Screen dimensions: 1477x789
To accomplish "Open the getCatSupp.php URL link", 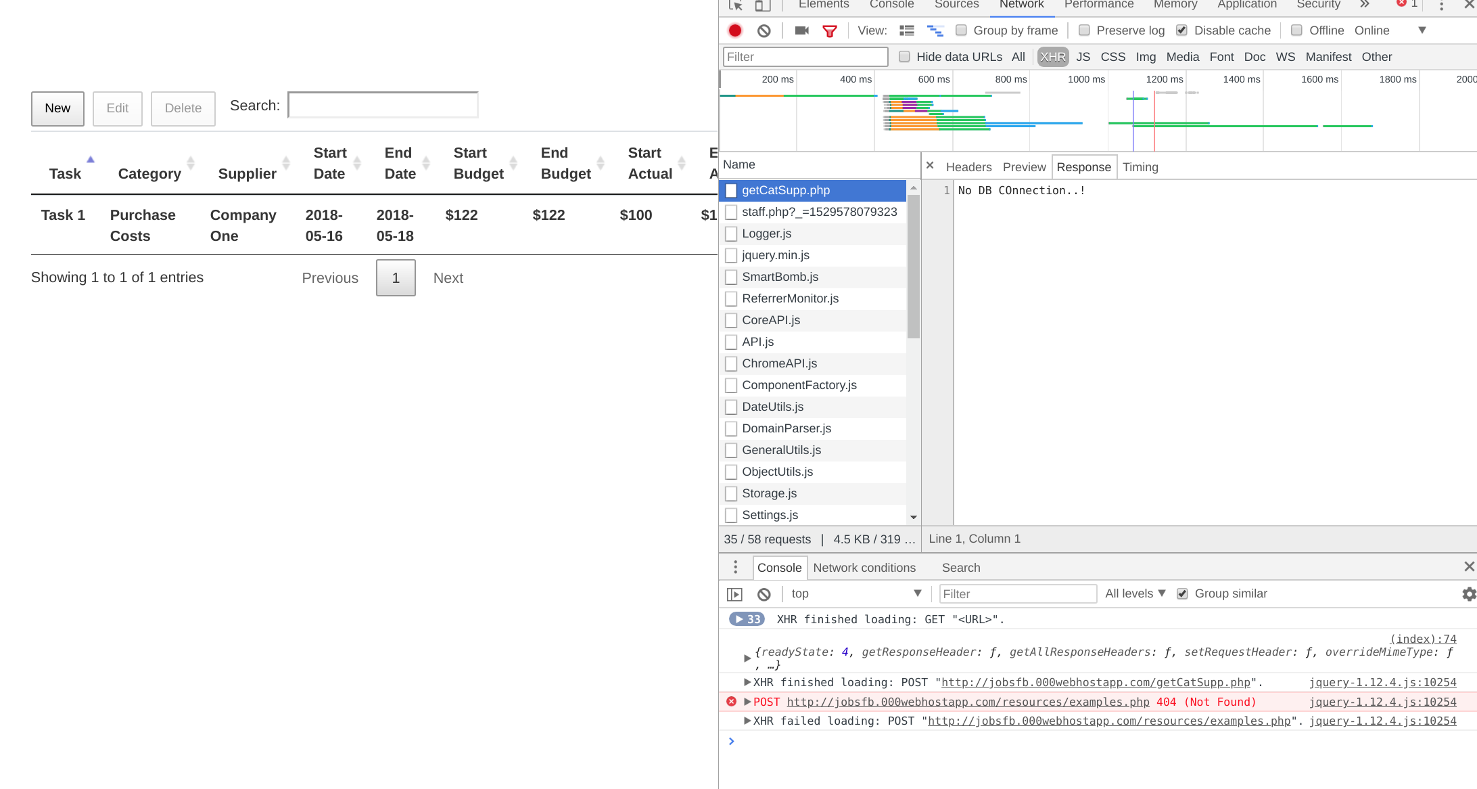I will (x=1096, y=682).
